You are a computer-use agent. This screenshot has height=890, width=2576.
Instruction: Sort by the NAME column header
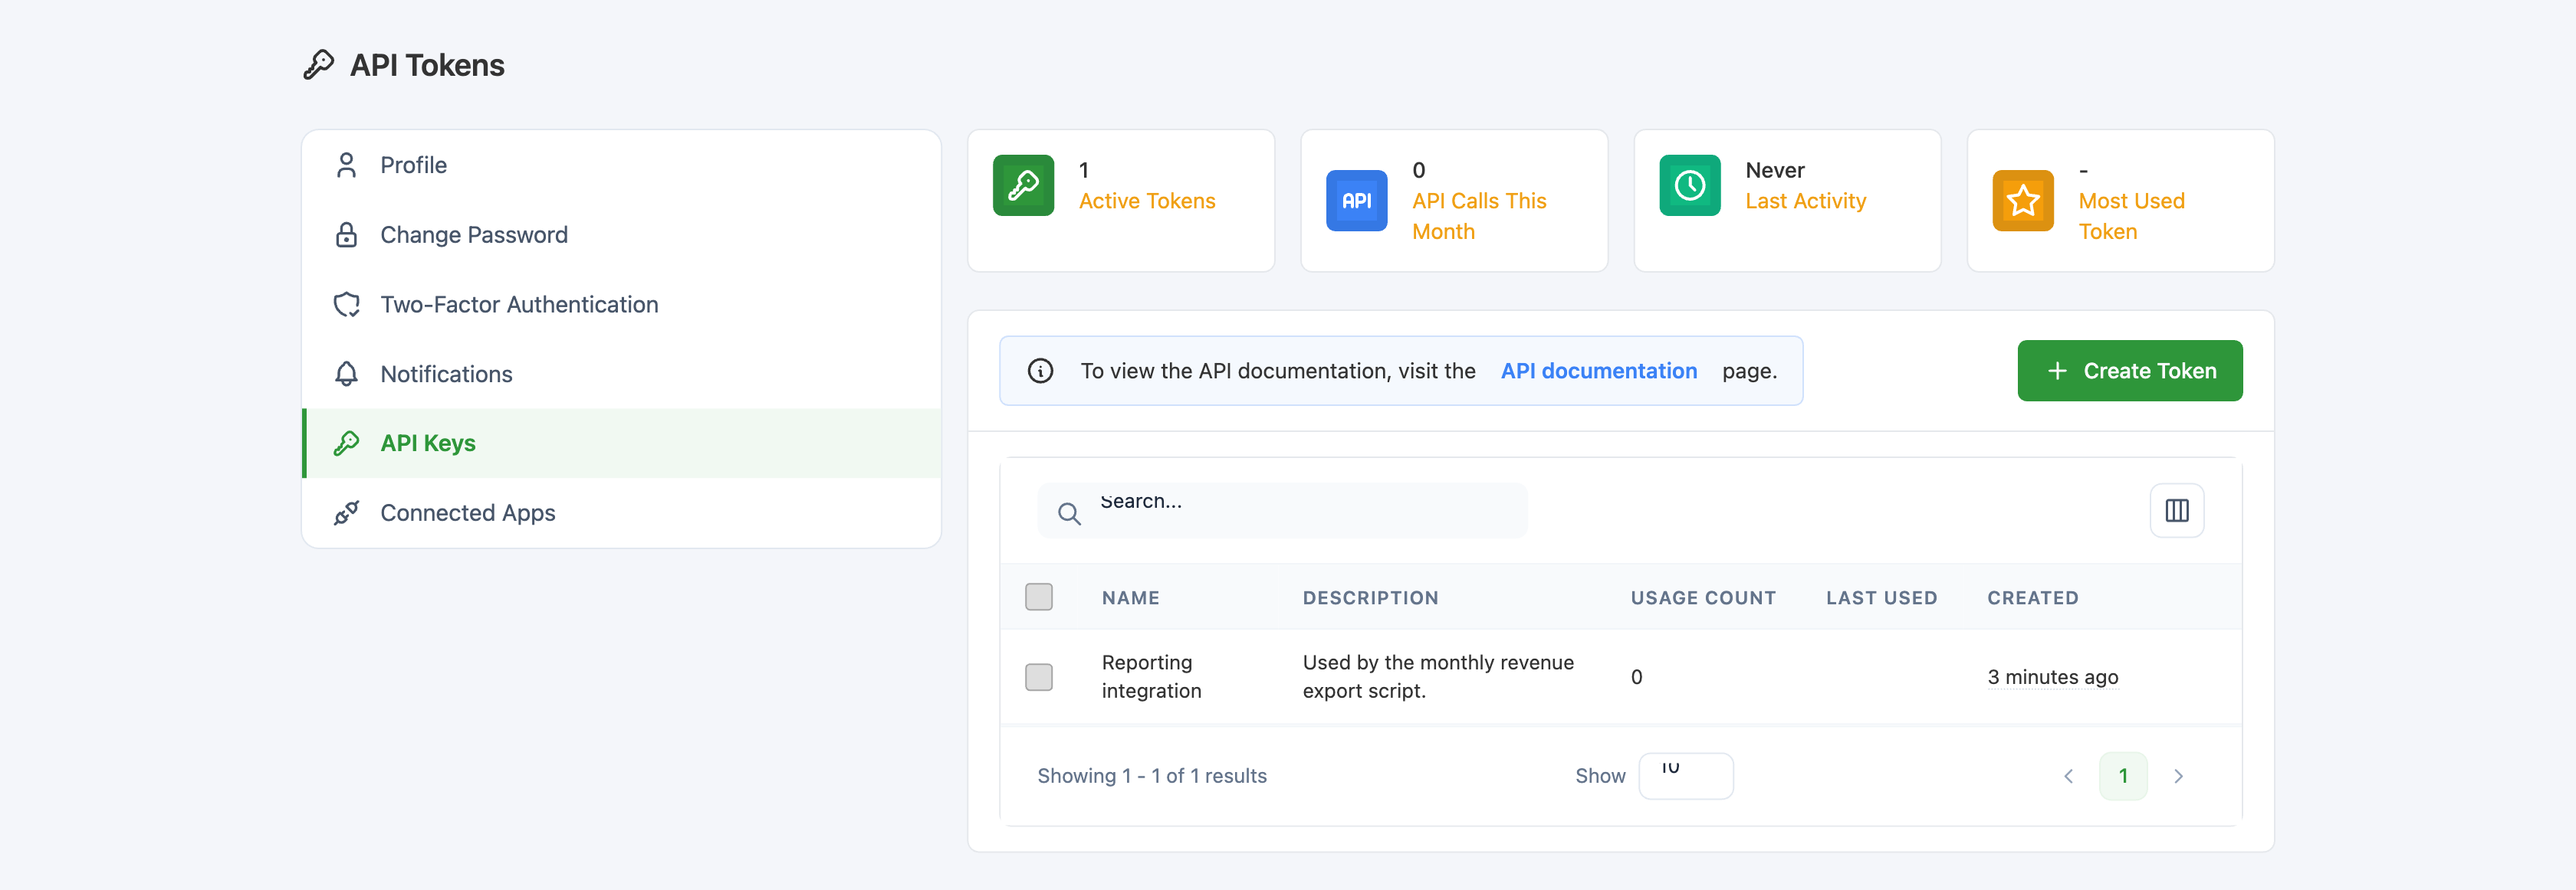[1130, 598]
